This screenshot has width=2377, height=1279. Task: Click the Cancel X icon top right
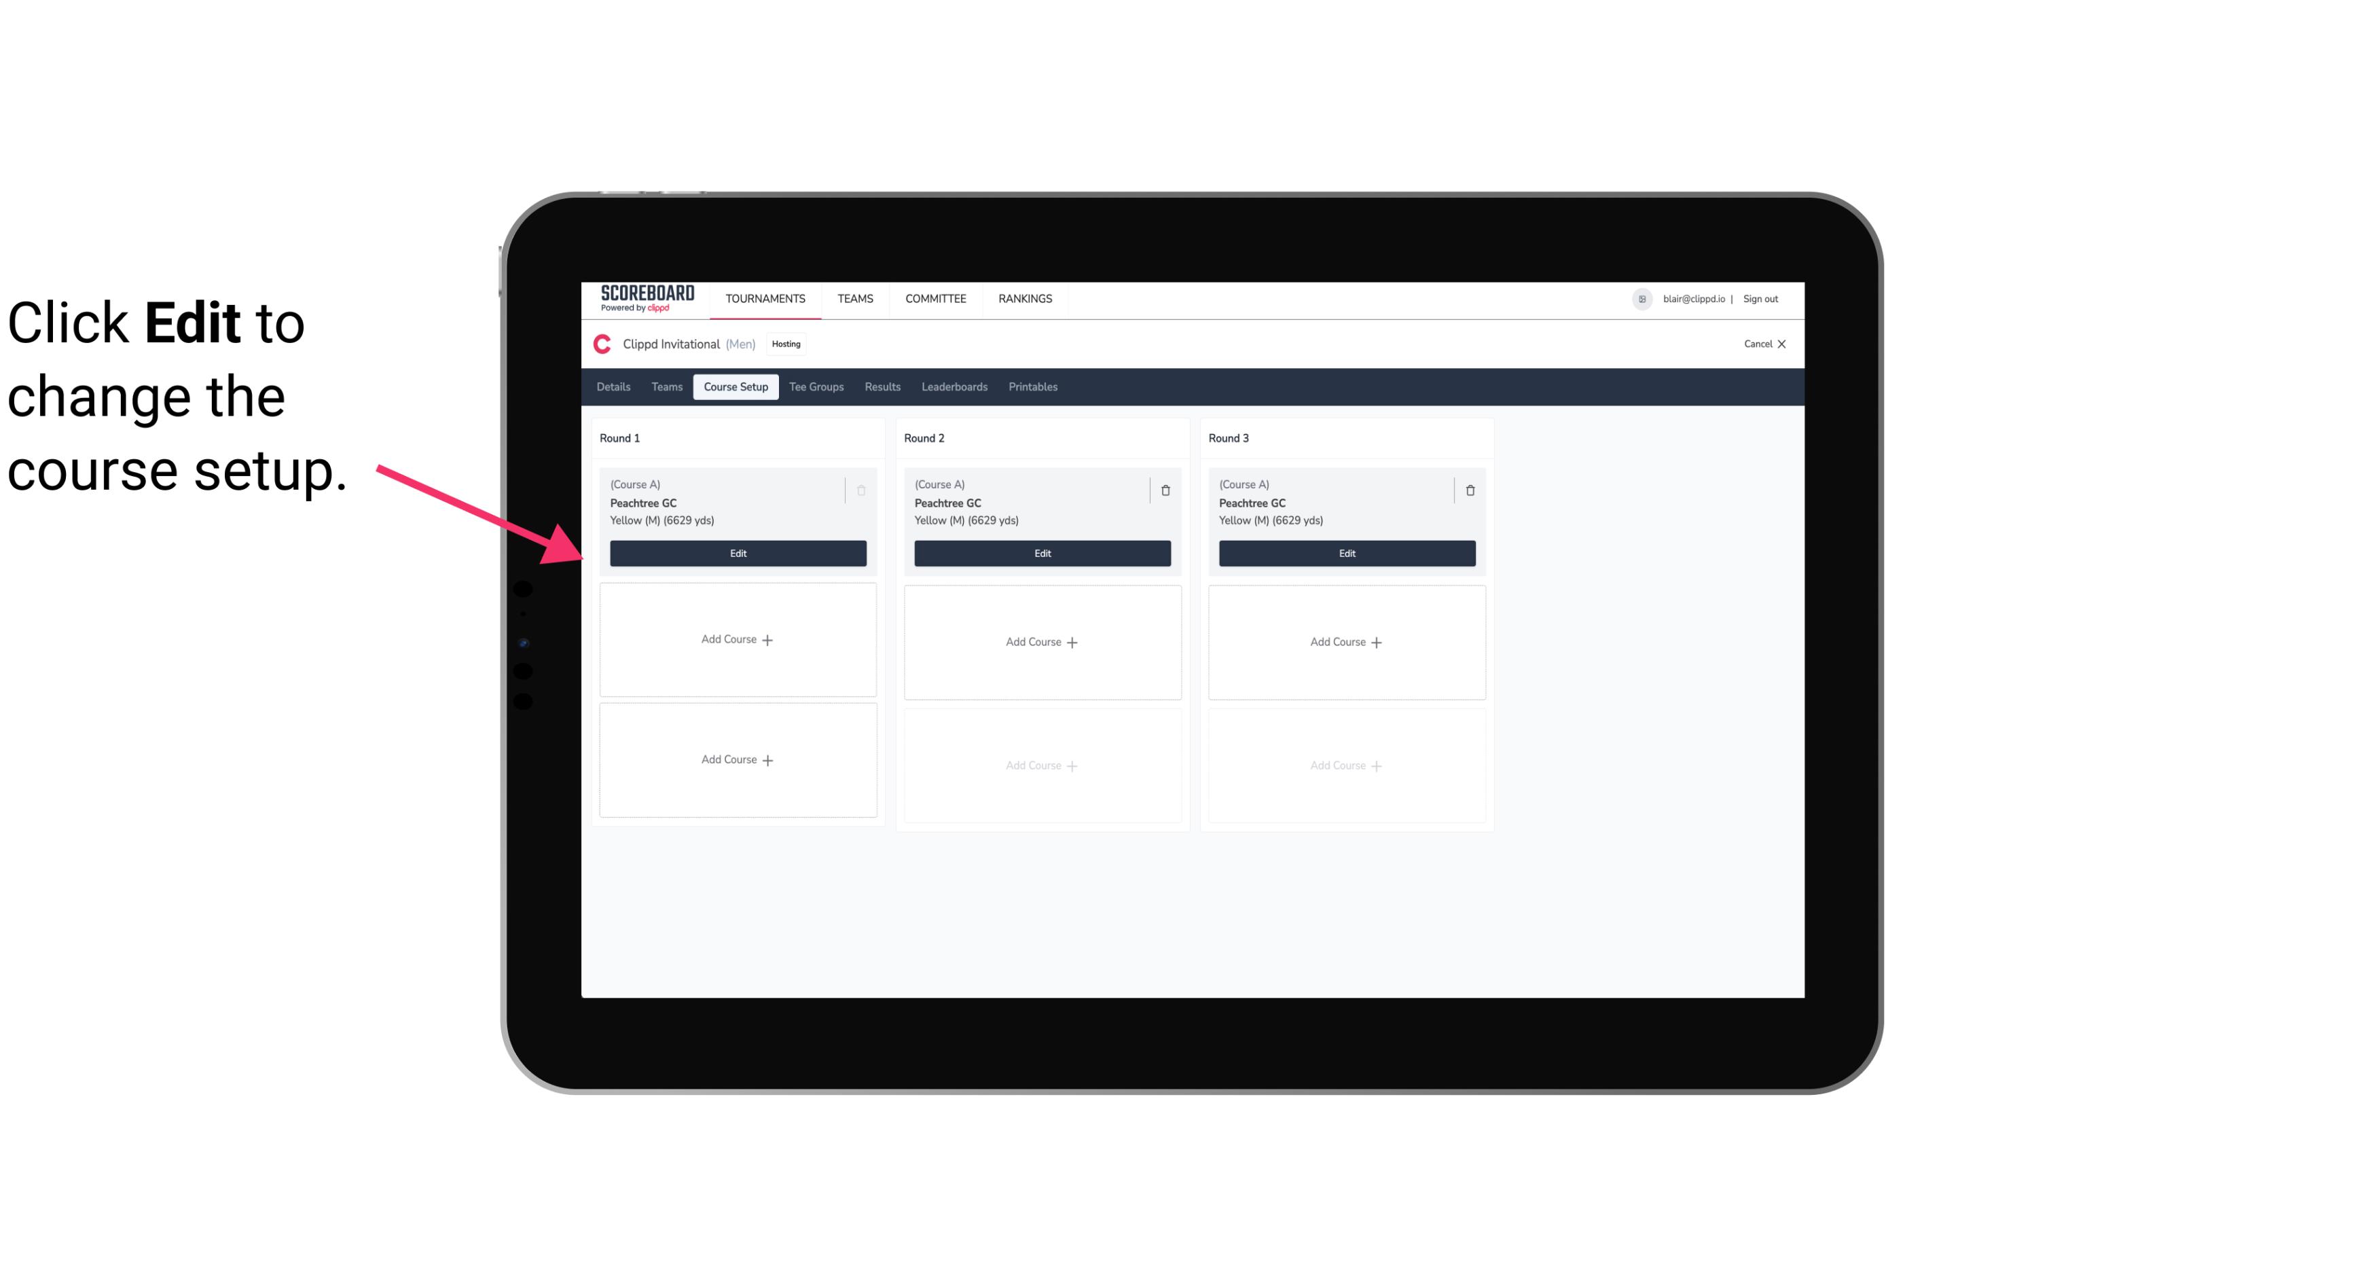(1766, 344)
